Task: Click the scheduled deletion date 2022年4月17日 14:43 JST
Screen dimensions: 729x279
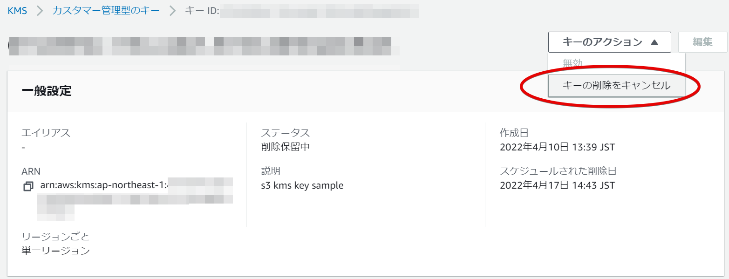Action: 557,185
